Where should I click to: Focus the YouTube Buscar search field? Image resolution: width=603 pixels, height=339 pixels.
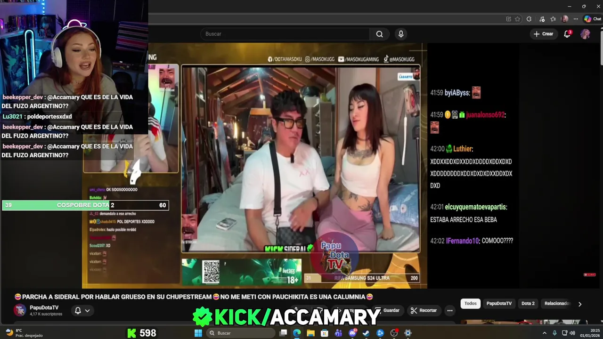285,34
